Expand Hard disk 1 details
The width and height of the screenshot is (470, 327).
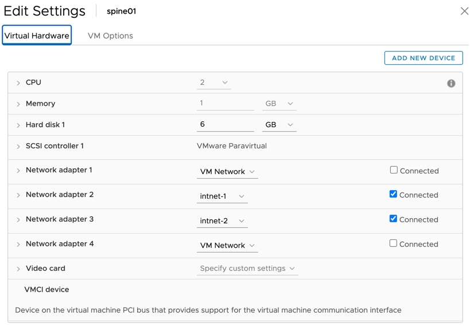pyautogui.click(x=18, y=125)
